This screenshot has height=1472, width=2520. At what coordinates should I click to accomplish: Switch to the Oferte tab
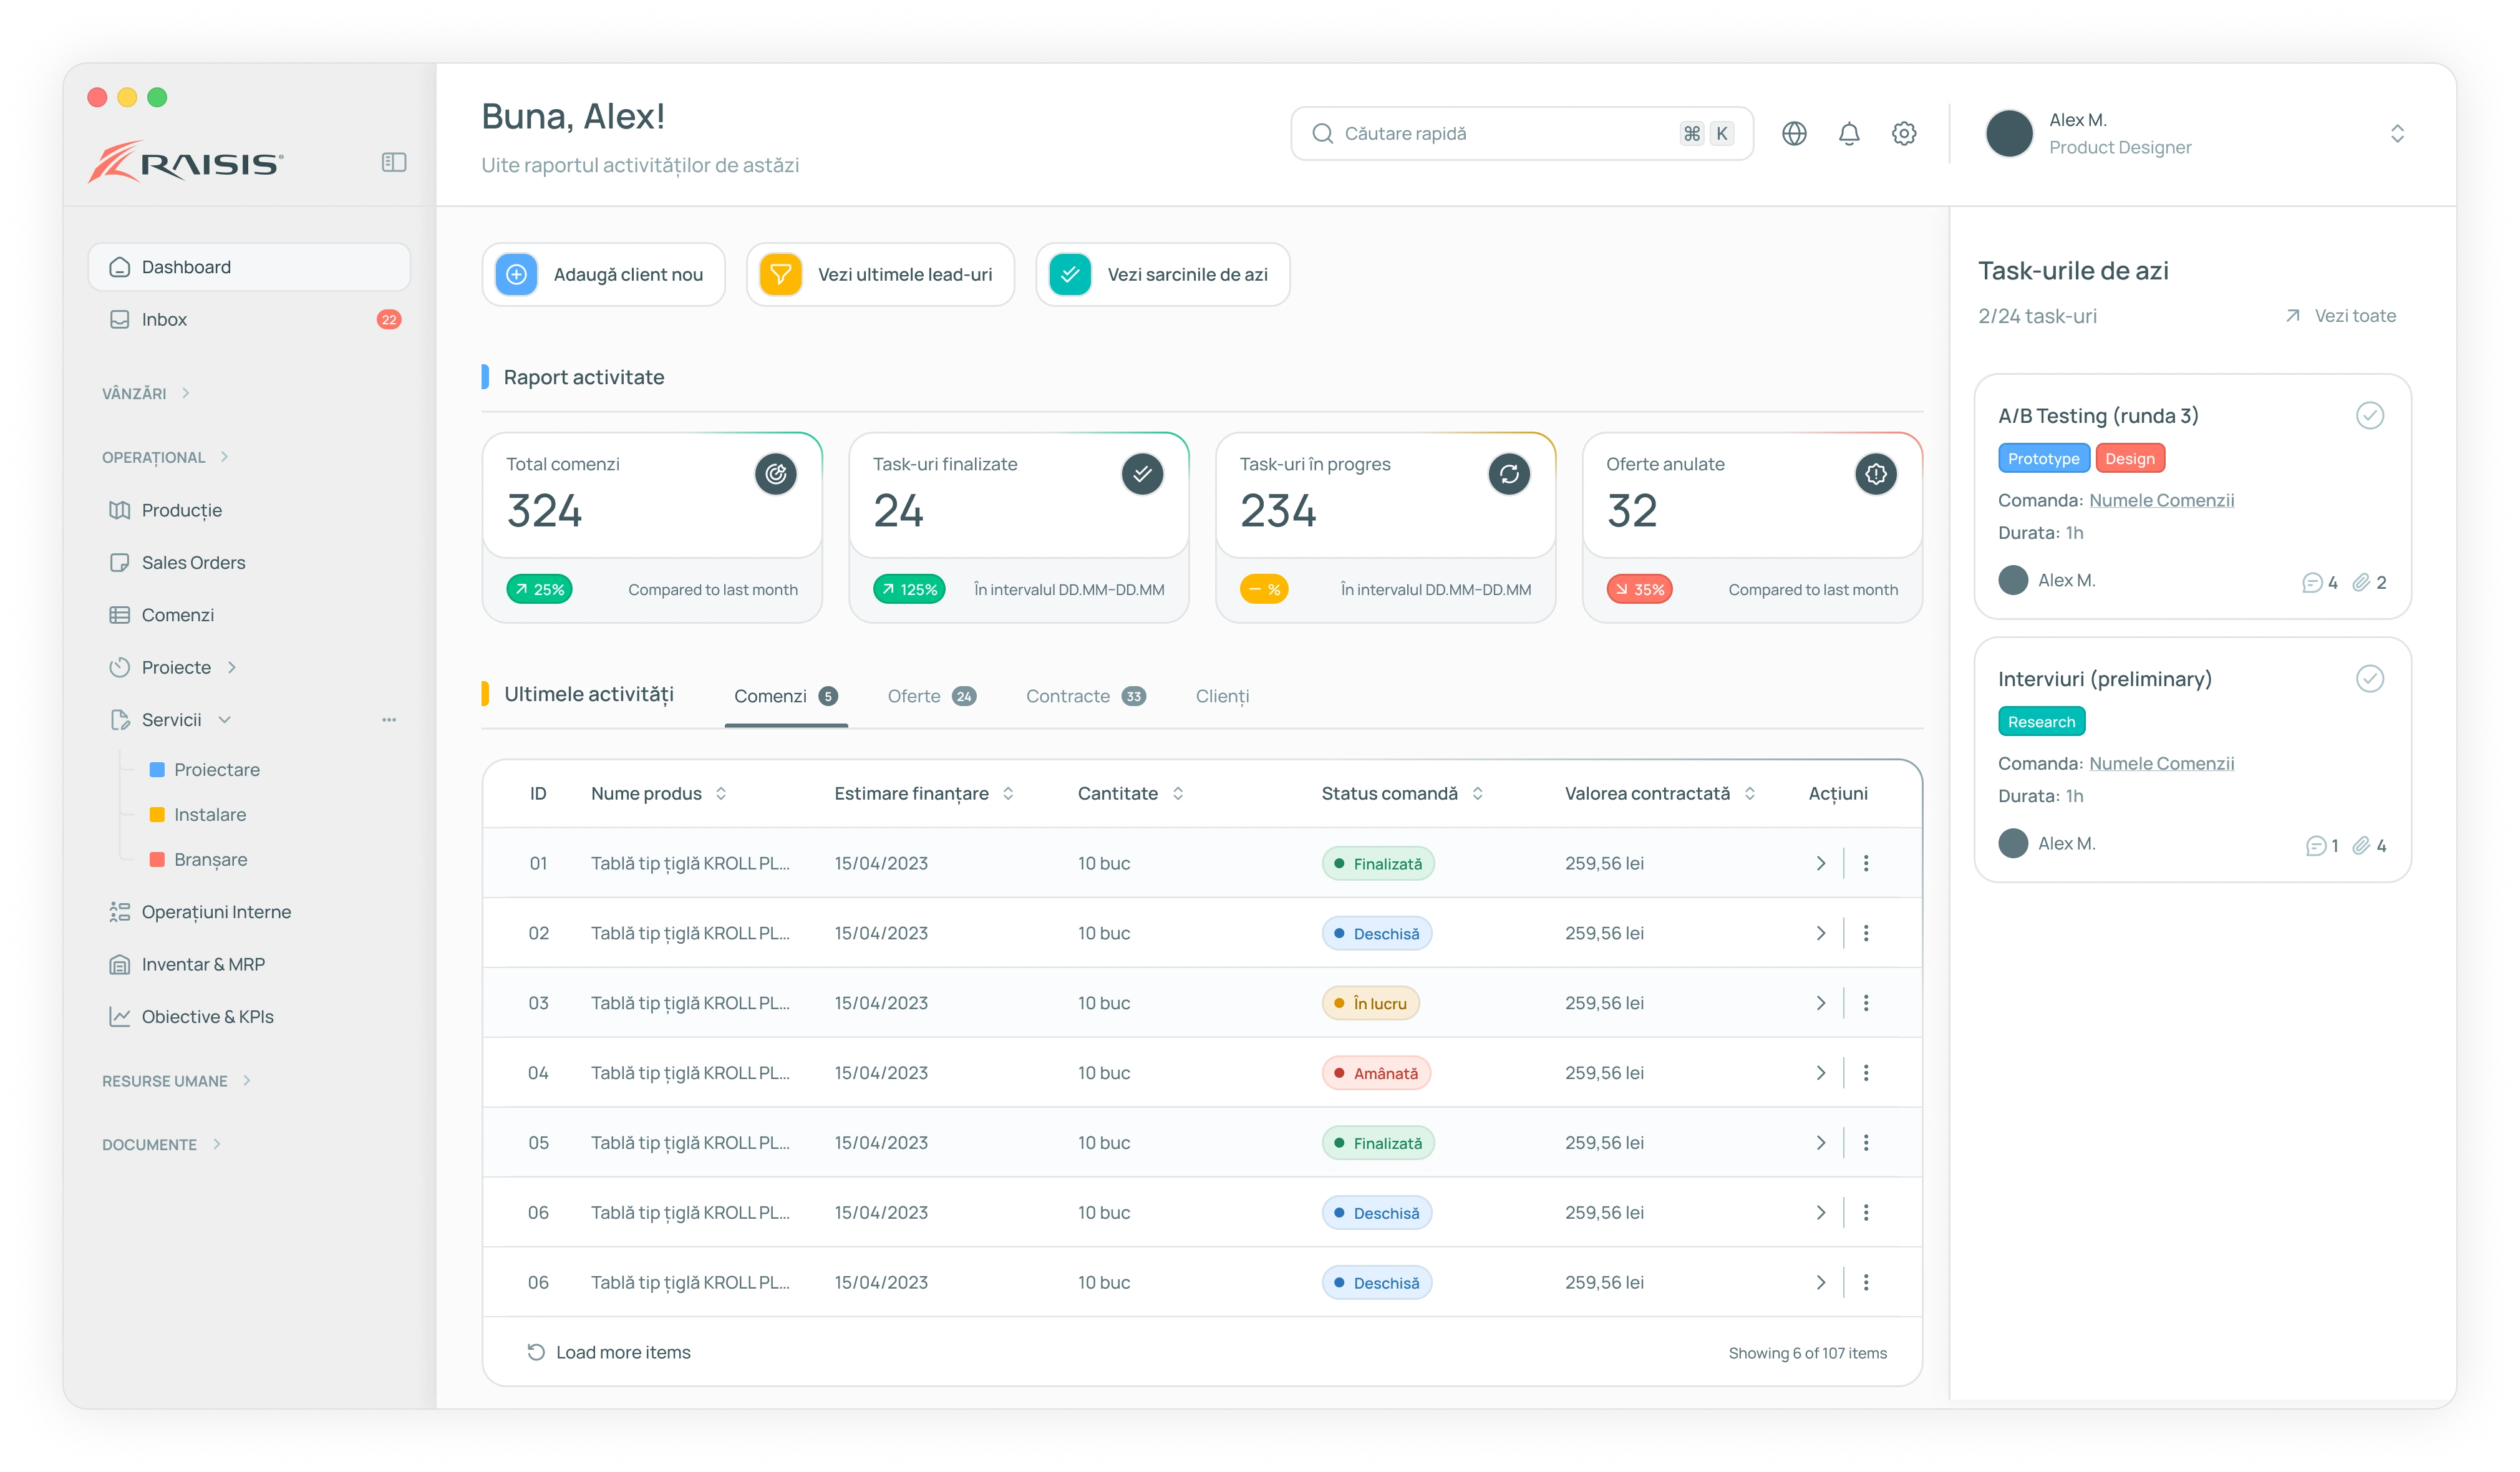[931, 697]
